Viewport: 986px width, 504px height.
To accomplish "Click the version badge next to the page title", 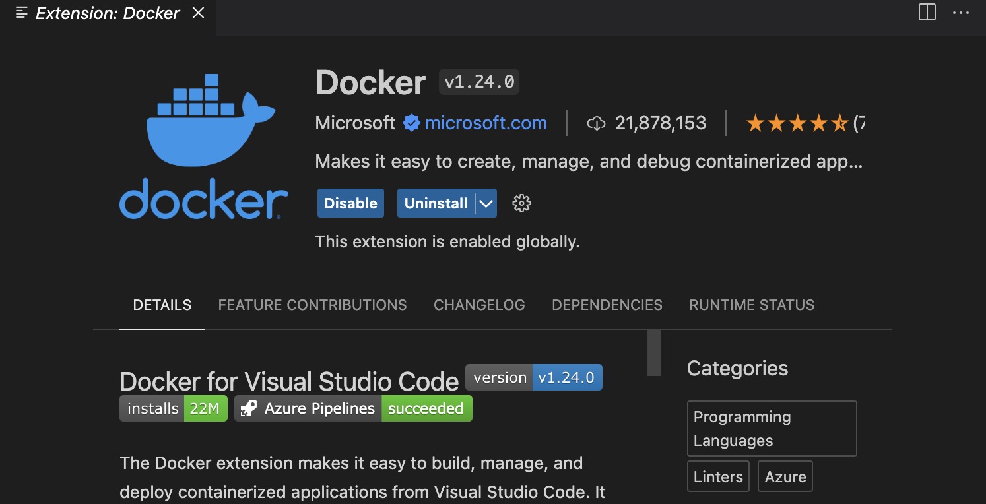I will 533,377.
